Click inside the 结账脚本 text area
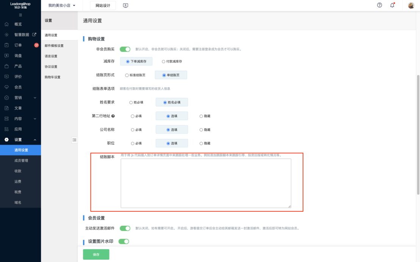The image size is (420, 262). pyautogui.click(x=206, y=183)
